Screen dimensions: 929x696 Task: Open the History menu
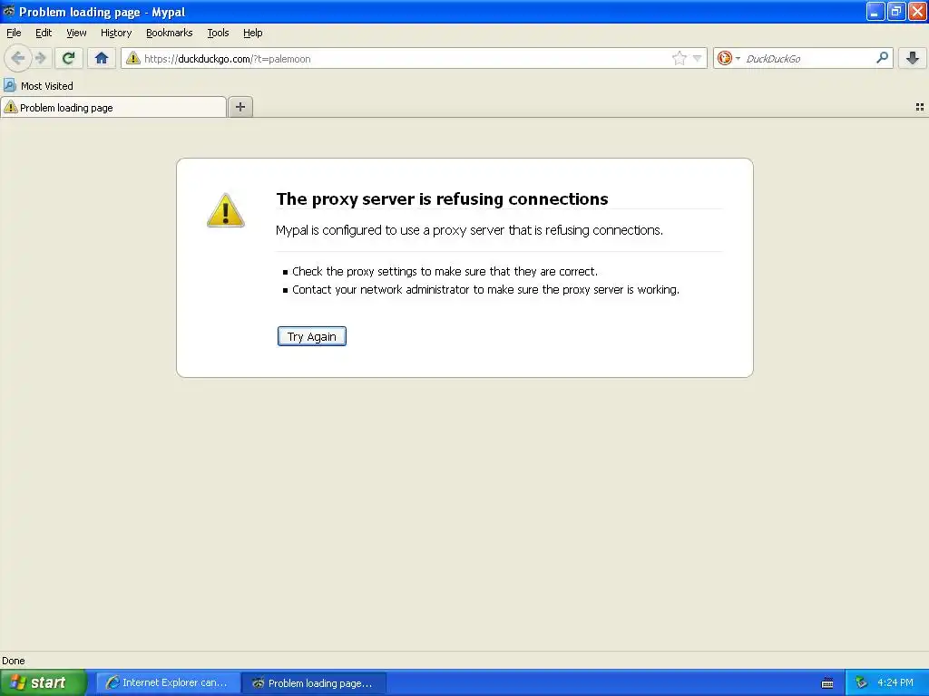click(116, 33)
